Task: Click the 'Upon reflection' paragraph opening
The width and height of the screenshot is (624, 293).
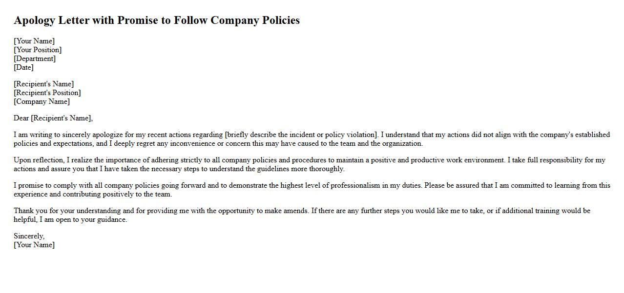Action: point(39,160)
